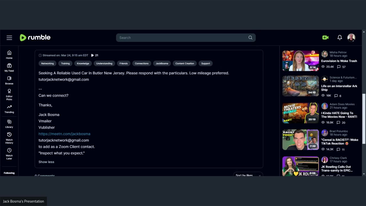Open the user profile avatar
The image size is (366, 206).
tap(351, 37)
